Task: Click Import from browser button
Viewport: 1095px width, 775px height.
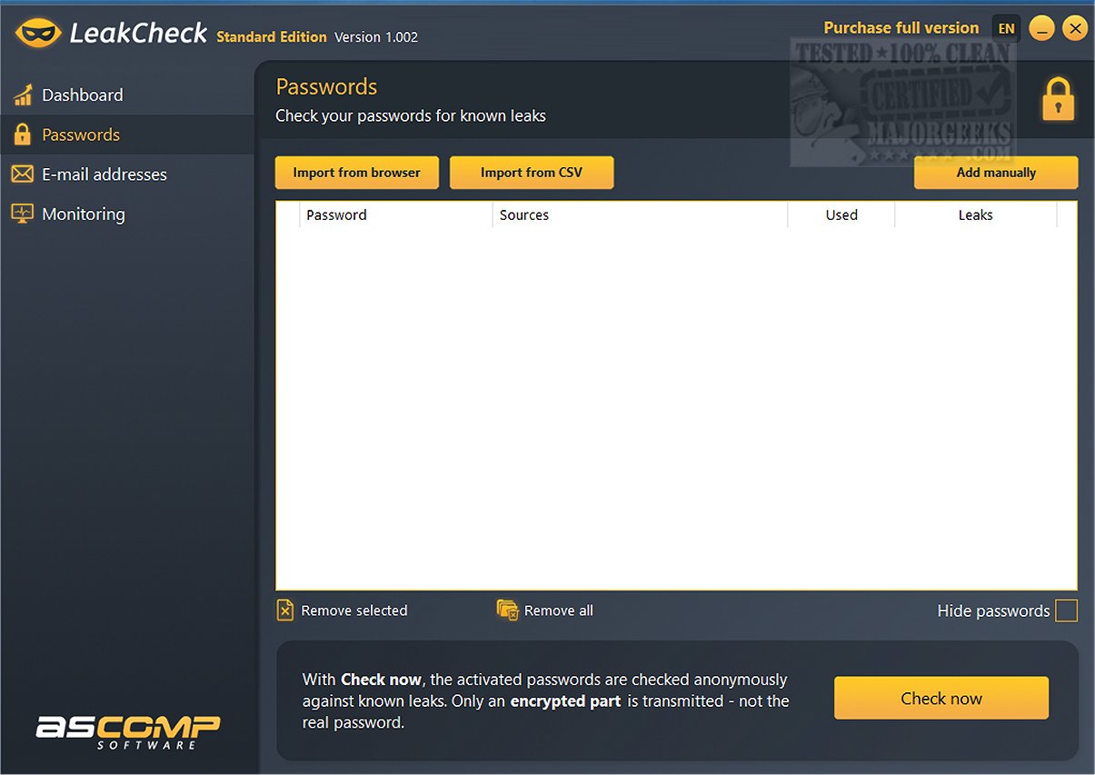Action: coord(357,173)
